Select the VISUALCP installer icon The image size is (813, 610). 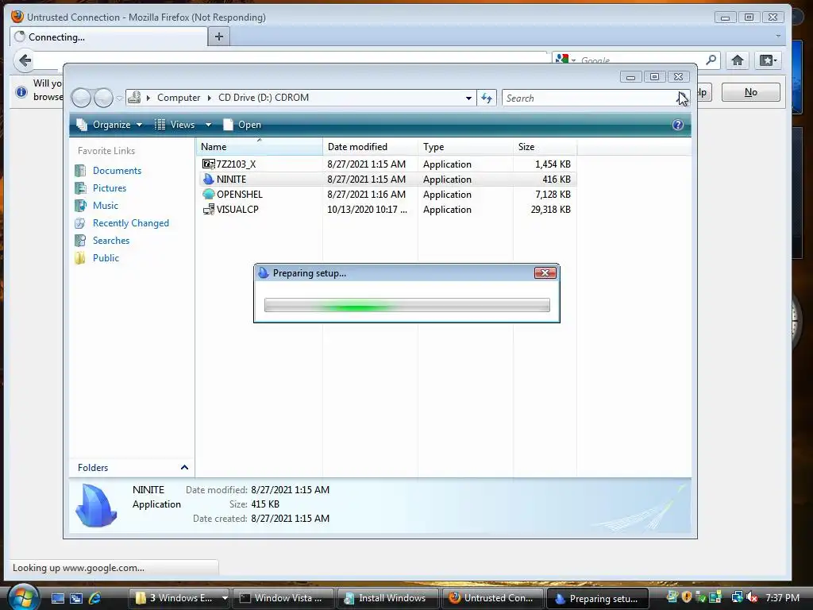[208, 209]
